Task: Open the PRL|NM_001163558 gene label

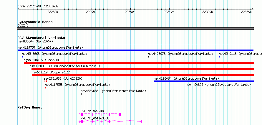Action: click(x=95, y=118)
